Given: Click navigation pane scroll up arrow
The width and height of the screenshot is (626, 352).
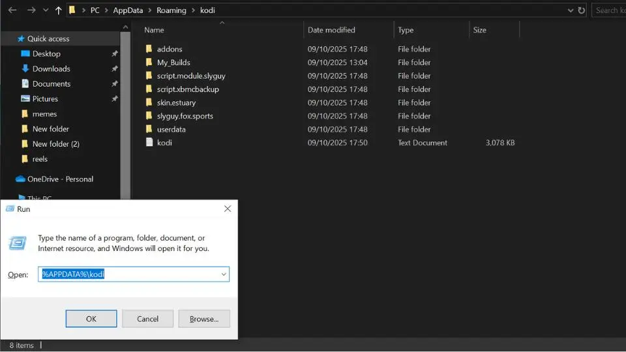Looking at the screenshot, I should (125, 27).
